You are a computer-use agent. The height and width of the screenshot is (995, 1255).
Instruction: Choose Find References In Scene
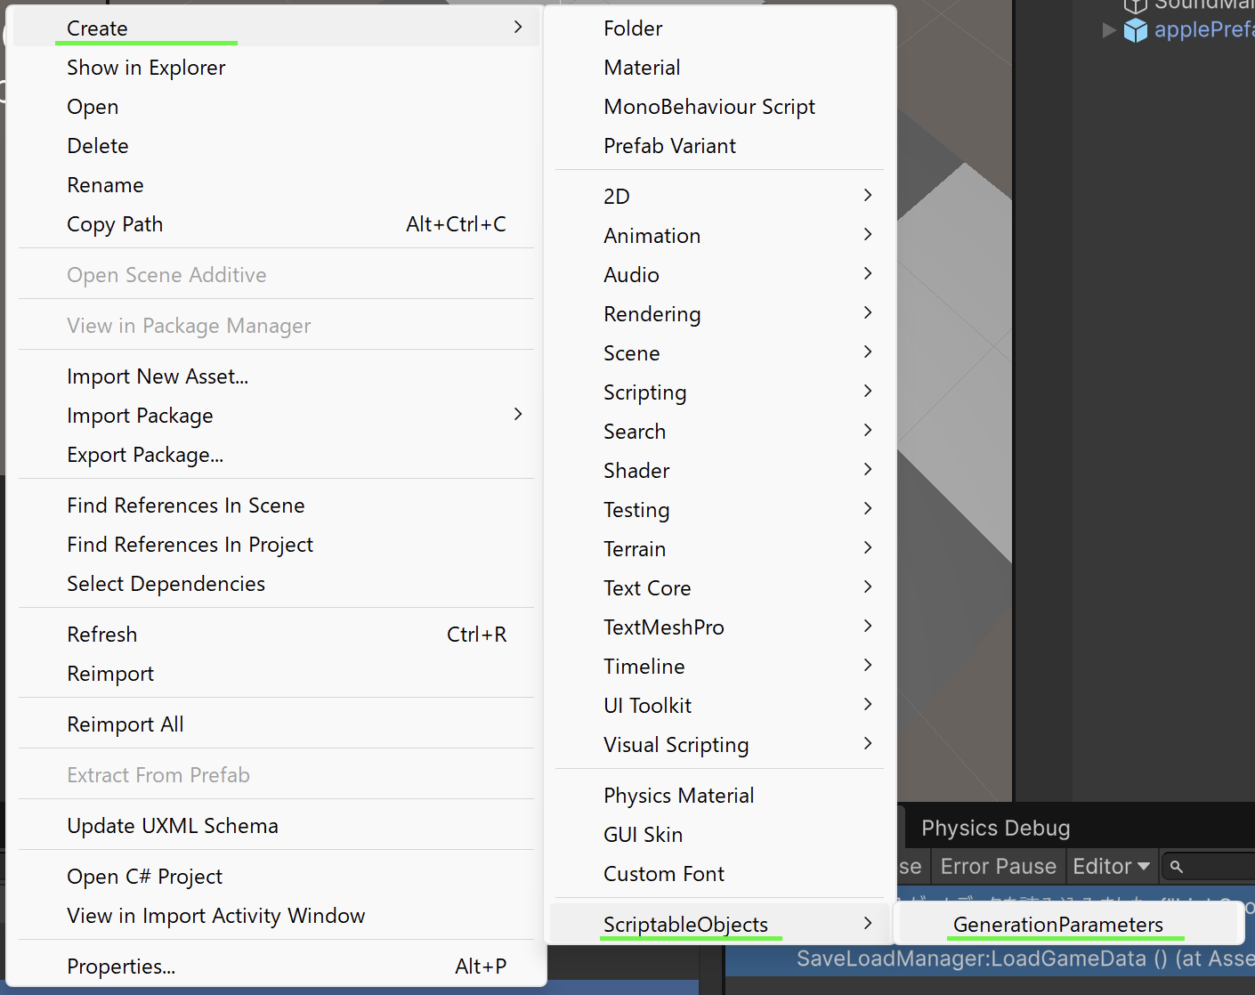click(185, 506)
